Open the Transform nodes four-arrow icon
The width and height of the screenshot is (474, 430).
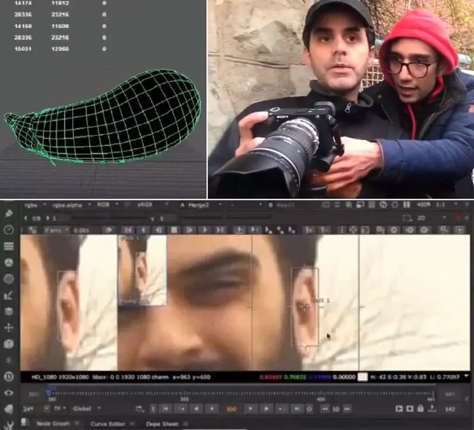8,328
